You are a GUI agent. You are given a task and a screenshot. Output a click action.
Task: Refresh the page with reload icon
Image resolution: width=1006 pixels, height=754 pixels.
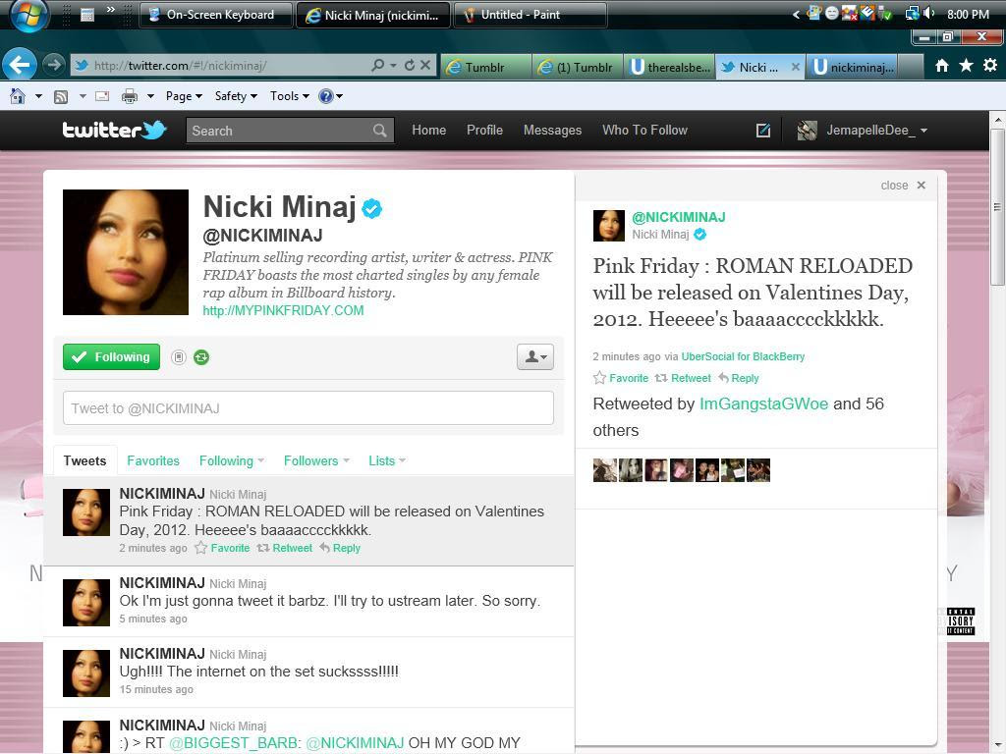tap(410, 65)
